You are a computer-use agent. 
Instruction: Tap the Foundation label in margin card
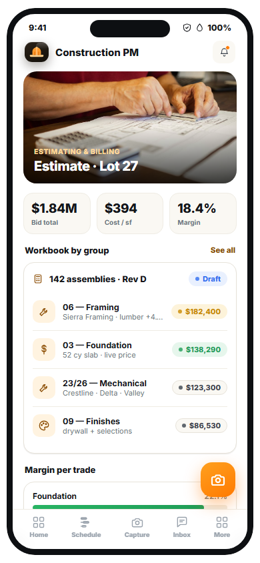[x=55, y=496]
